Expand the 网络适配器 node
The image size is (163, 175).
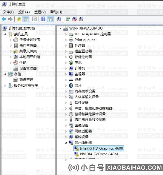click(66, 131)
